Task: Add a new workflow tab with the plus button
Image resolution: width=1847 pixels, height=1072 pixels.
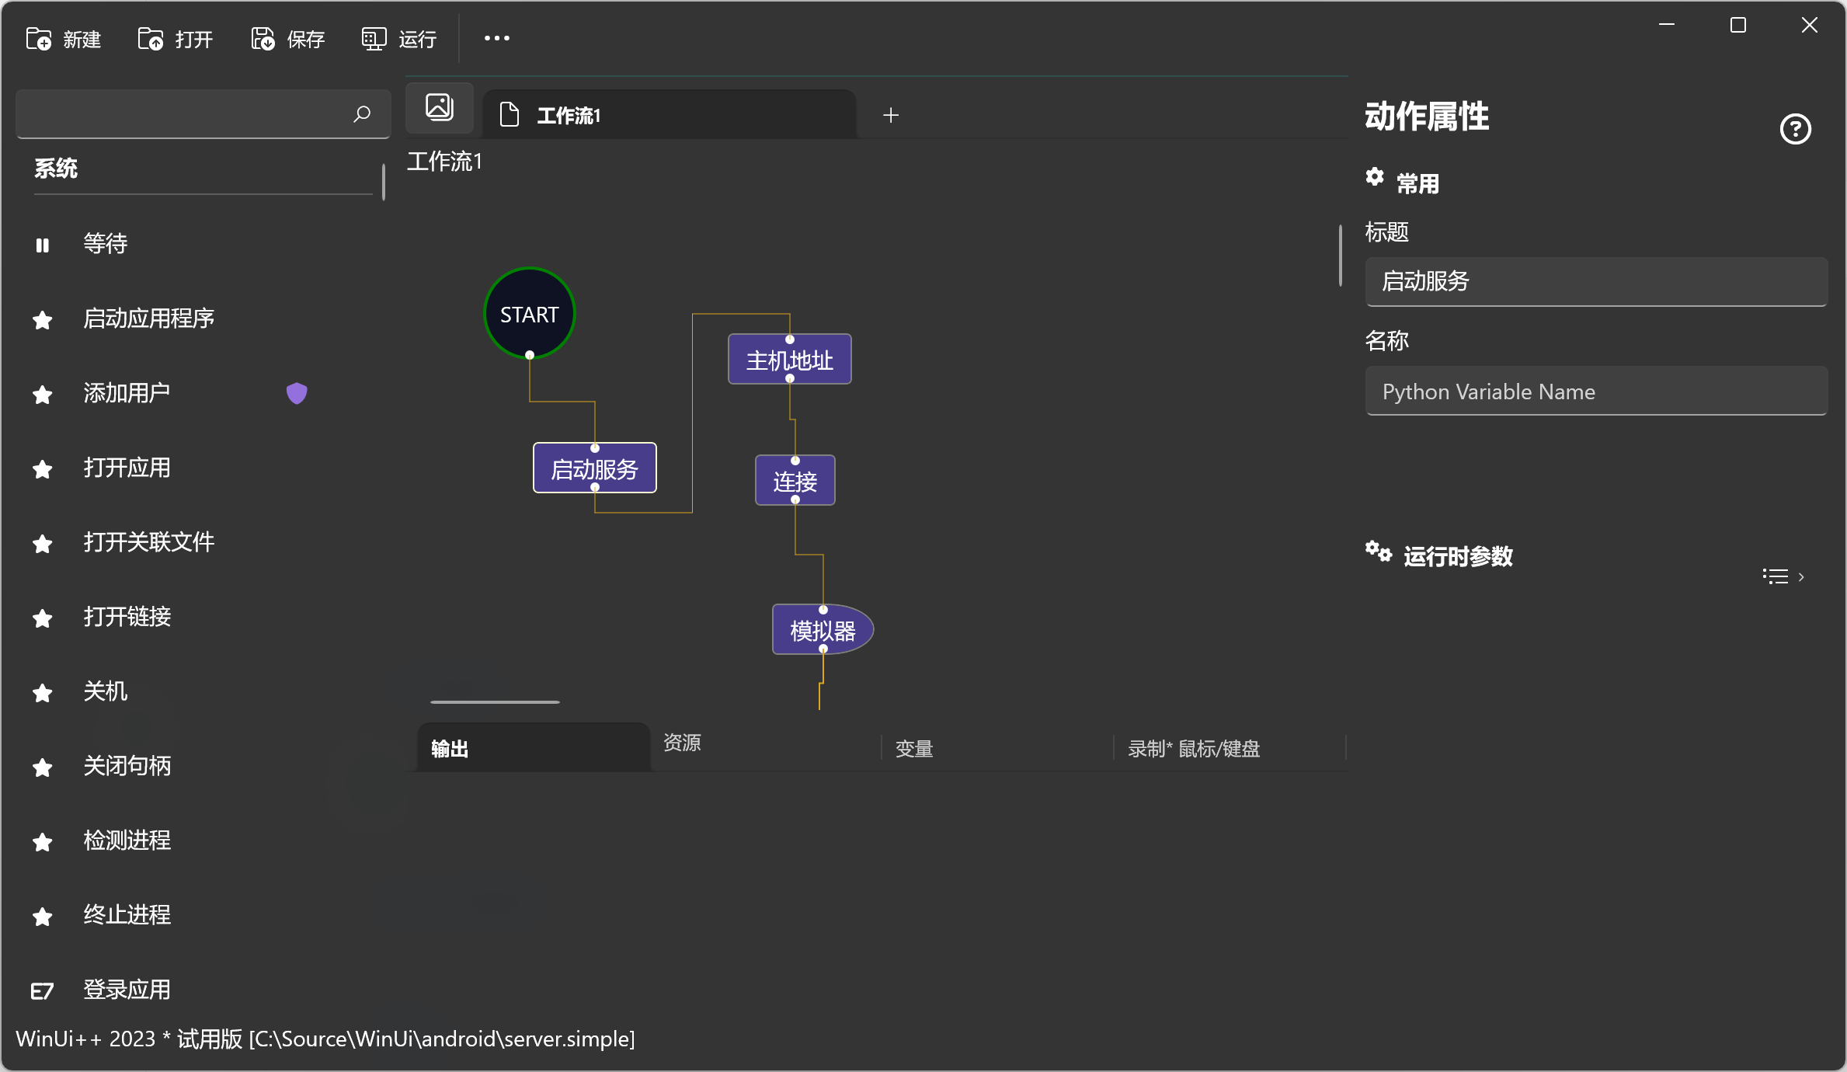Action: pyautogui.click(x=891, y=115)
